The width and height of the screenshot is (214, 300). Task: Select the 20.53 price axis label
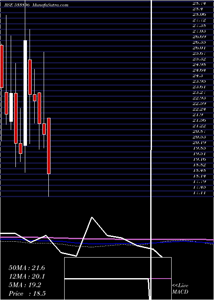pyautogui.click(x=199, y=137)
